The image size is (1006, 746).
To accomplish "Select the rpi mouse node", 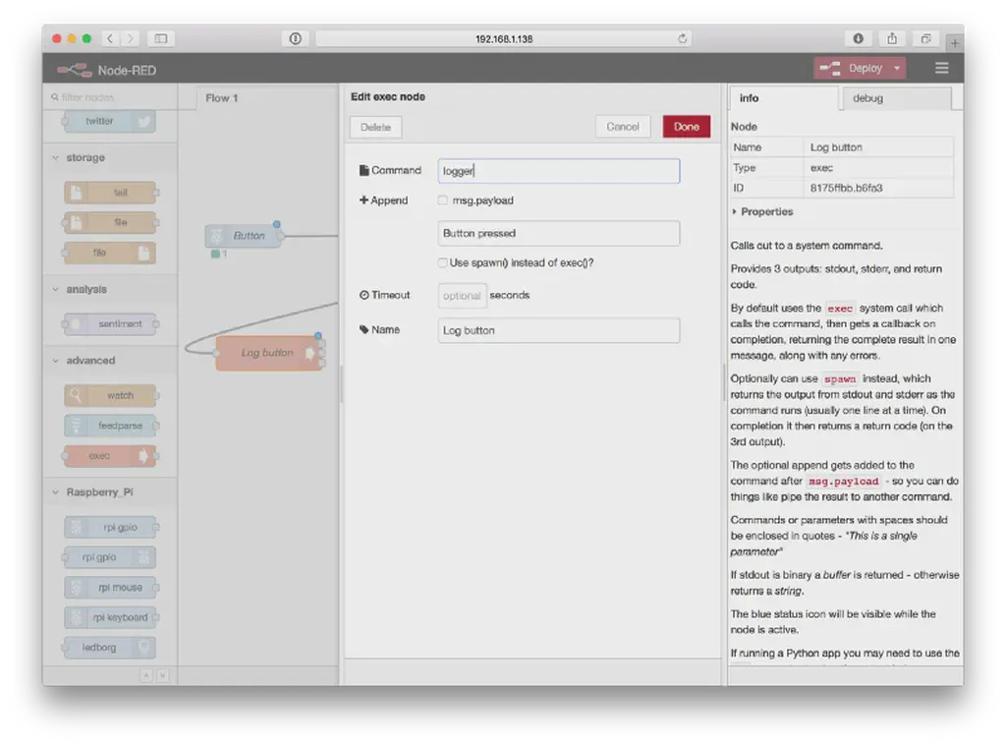I will [108, 587].
